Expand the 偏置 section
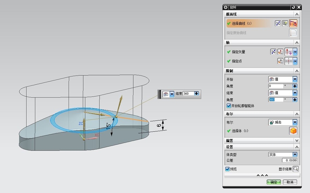 pyautogui.click(x=296, y=140)
